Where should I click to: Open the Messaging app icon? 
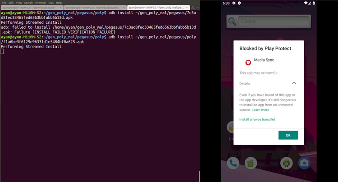(251, 163)
